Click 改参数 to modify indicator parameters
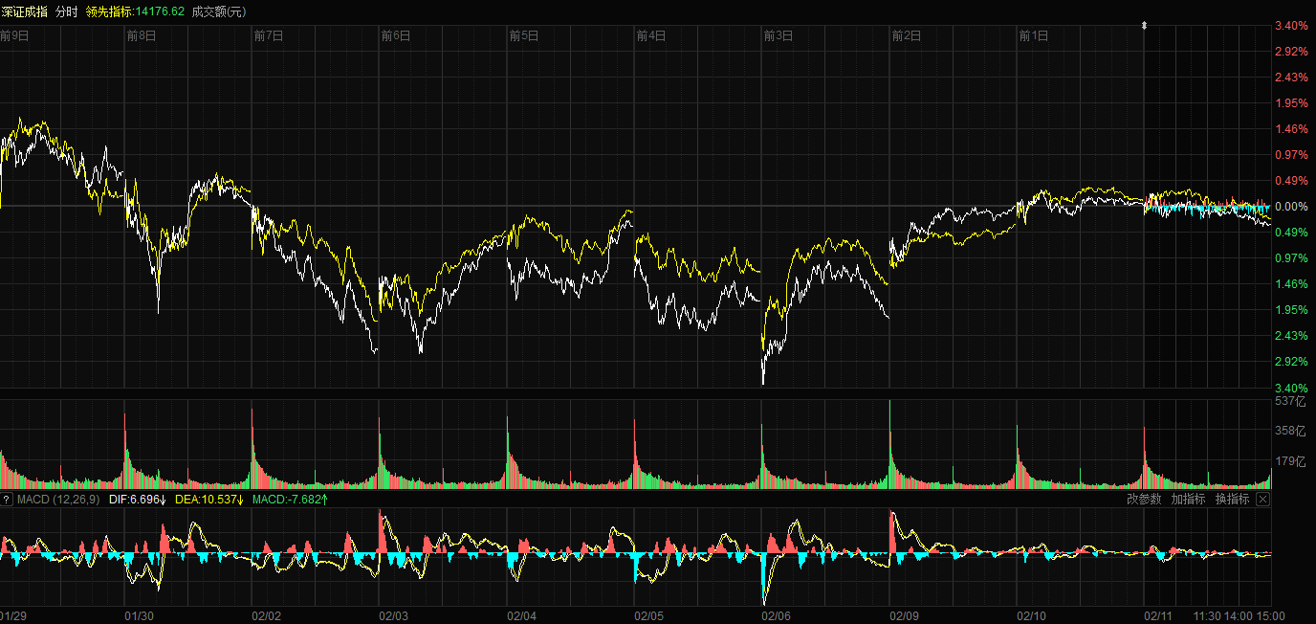Viewport: 1316px width, 624px height. click(x=1144, y=499)
